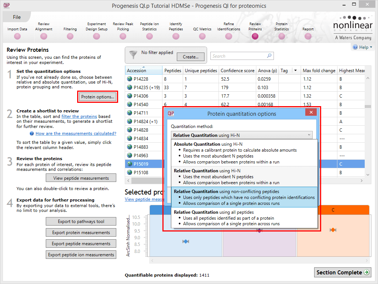The width and height of the screenshot is (378, 284).
Task: Select the P14963 protein row
Action: (x=144, y=156)
